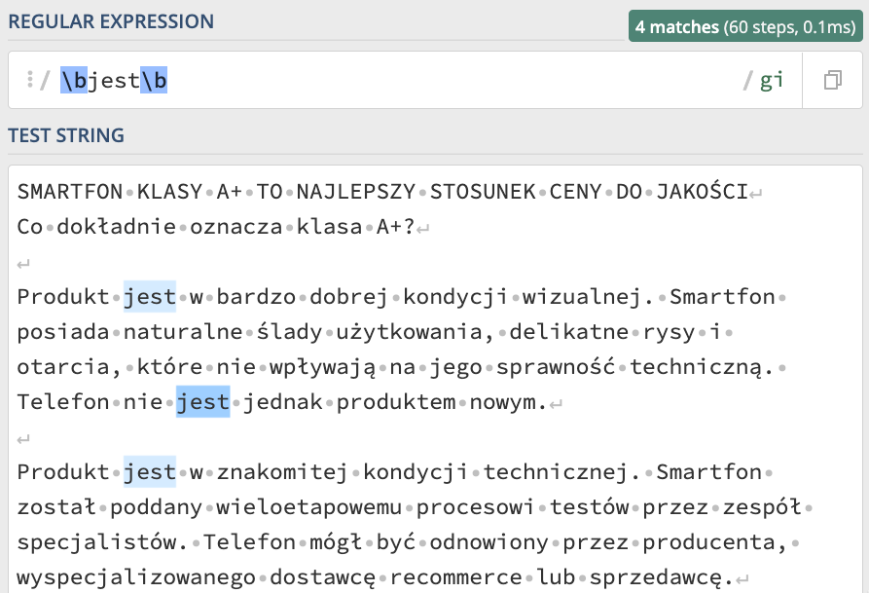869x593 pixels.
Task: Click the REGULAR EXPRESSION section heading
Action: coord(111,21)
